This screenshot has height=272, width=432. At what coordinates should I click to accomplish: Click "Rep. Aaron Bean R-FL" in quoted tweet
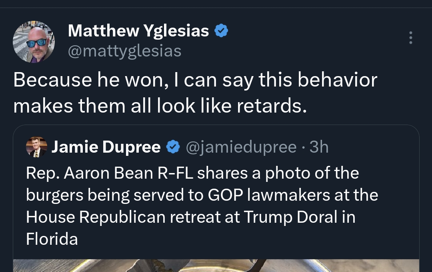tap(110, 173)
